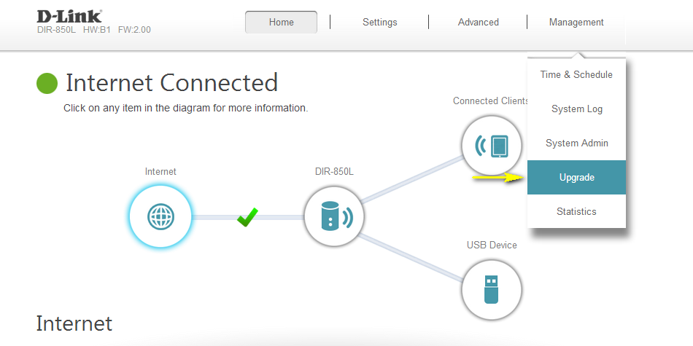693x346 pixels.
Task: Switch to the Home tab
Action: [x=281, y=23]
